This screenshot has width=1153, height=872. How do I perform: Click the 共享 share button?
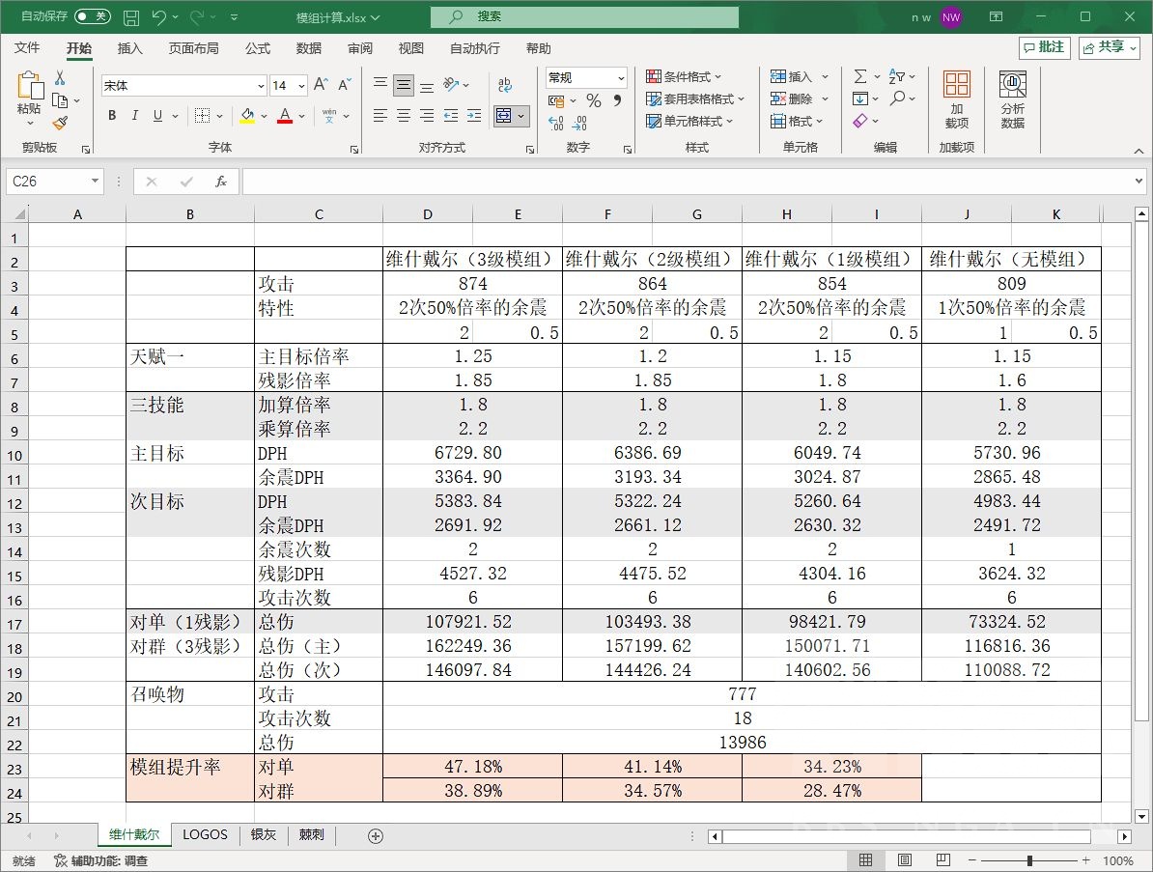pos(1108,48)
